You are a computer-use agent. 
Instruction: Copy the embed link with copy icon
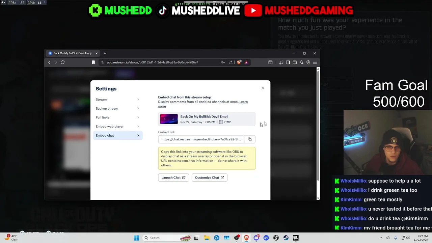coord(250,139)
